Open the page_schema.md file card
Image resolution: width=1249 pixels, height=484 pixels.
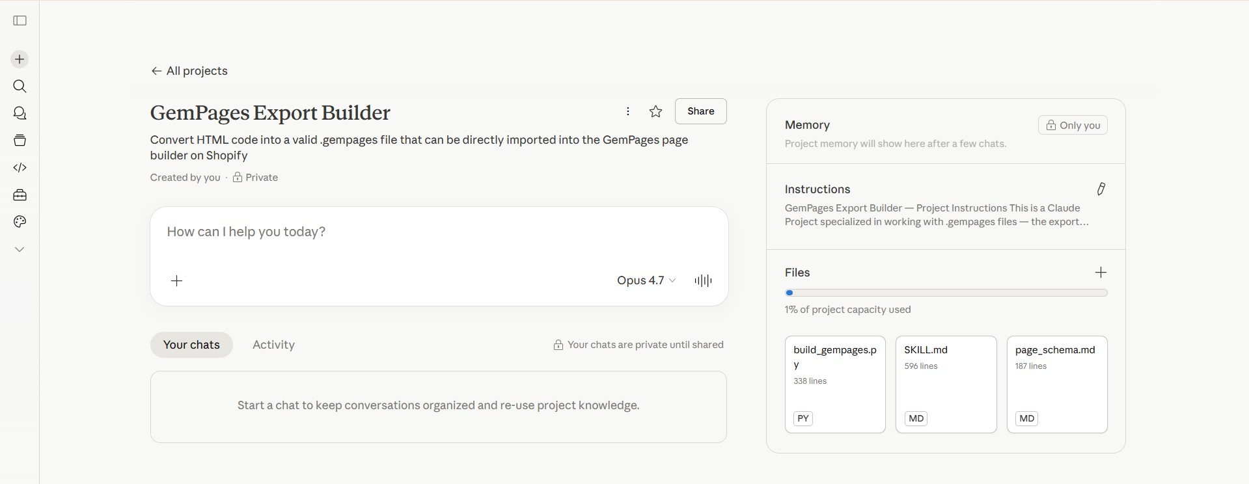click(1057, 384)
